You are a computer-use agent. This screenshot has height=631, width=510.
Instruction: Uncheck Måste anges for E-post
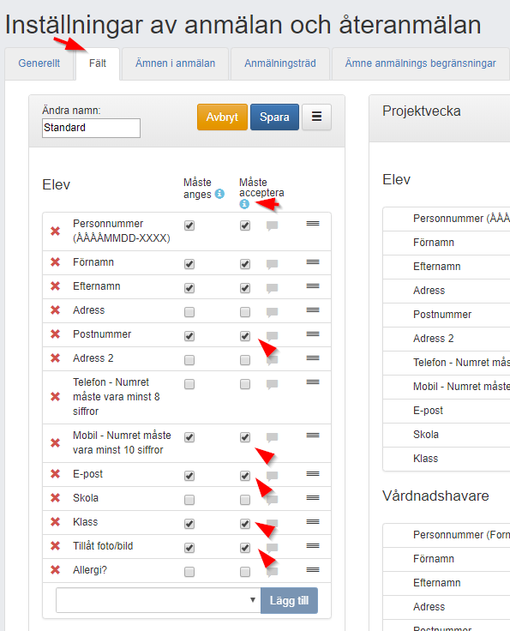pos(189,476)
